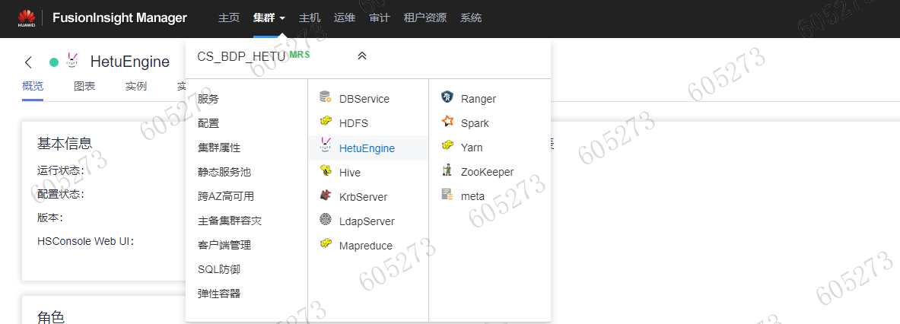Open the 主机 top navigation item
900x324 pixels.
[310, 17]
